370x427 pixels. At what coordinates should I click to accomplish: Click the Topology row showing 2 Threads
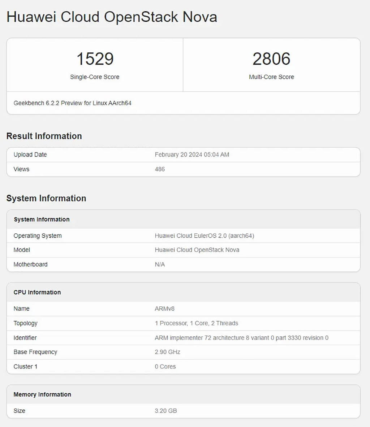(197, 323)
